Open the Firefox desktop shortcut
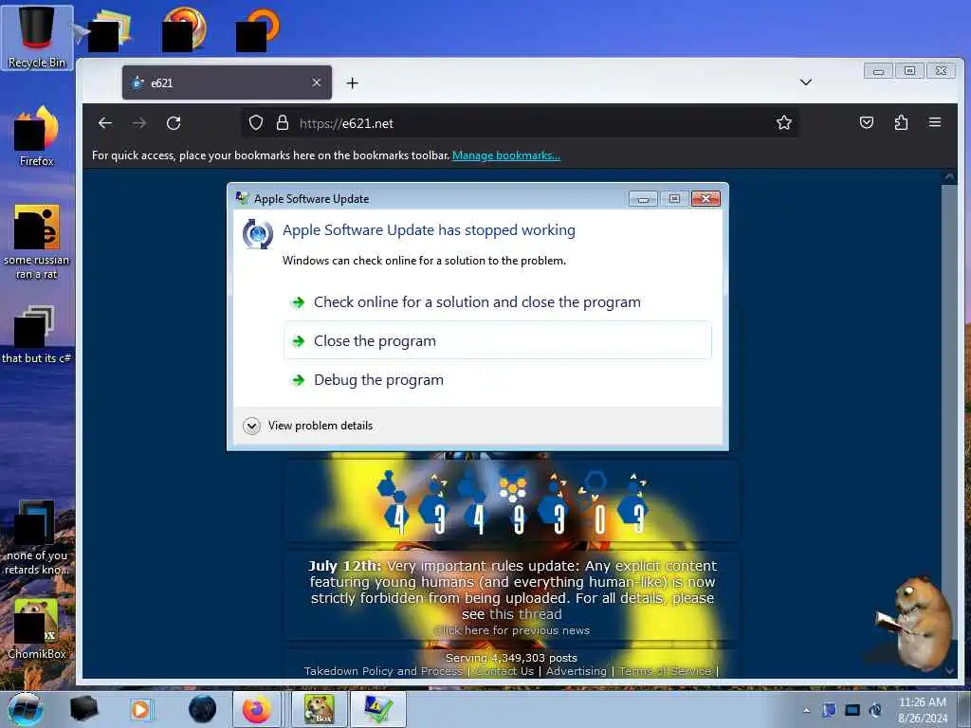 (x=37, y=136)
